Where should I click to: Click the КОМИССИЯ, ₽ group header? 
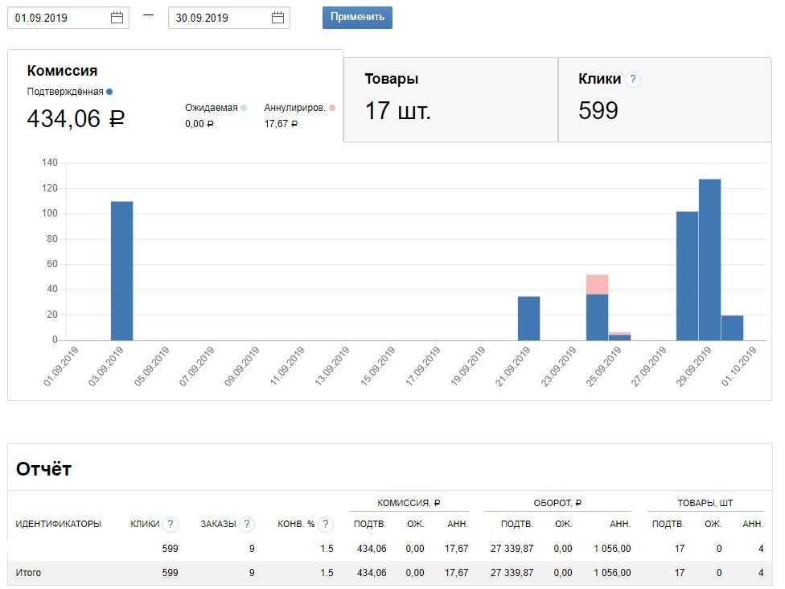click(409, 503)
